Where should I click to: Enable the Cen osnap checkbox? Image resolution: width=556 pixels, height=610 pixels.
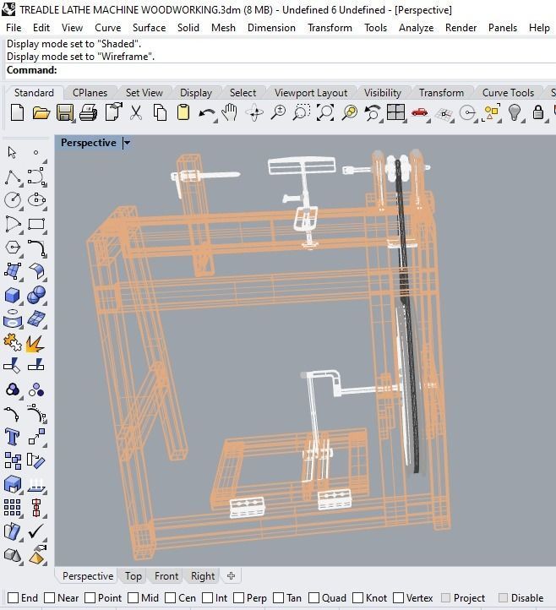171,598
